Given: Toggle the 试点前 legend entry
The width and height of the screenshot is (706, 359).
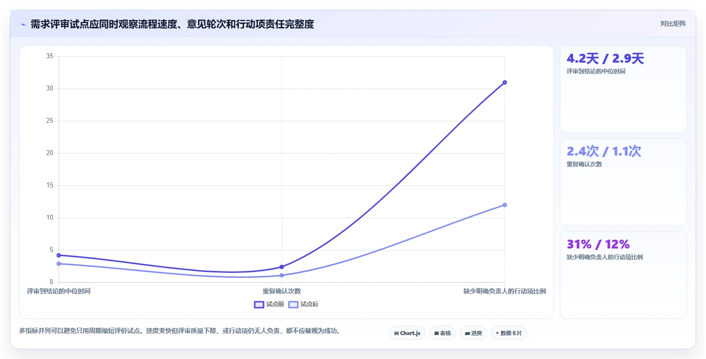Looking at the screenshot, I should coord(269,304).
